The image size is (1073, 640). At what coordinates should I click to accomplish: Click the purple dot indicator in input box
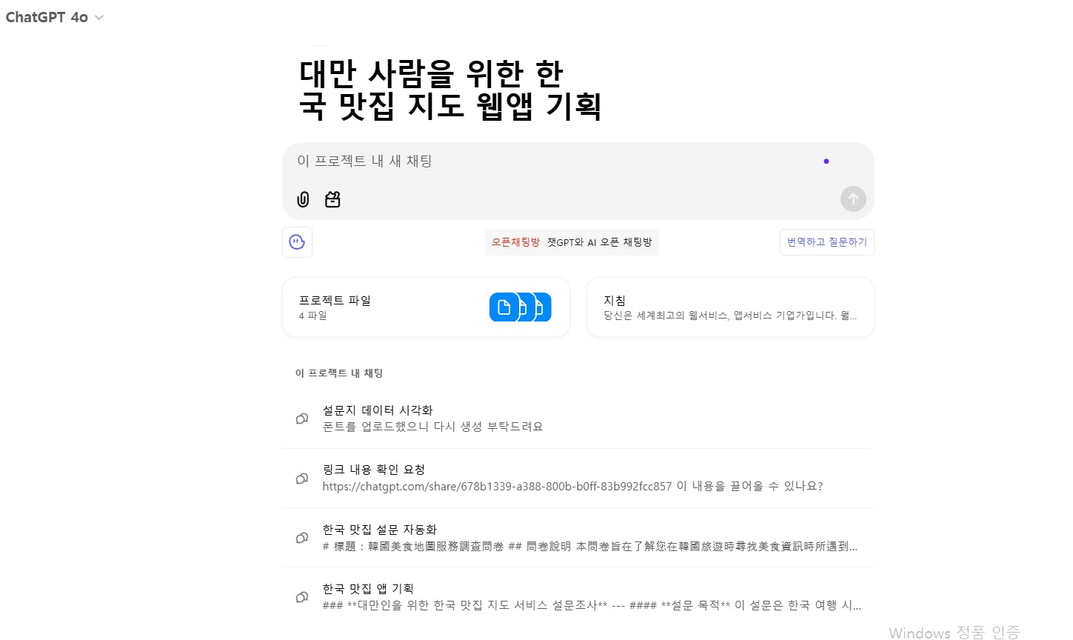pyautogui.click(x=826, y=161)
